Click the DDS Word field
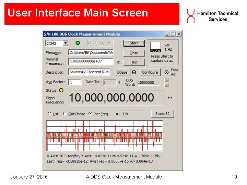The width and height of the screenshot is (247, 185). tap(149, 83)
